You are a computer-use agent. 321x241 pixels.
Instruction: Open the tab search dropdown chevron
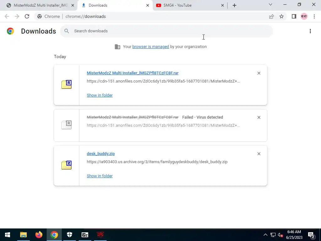pyautogui.click(x=271, y=4)
